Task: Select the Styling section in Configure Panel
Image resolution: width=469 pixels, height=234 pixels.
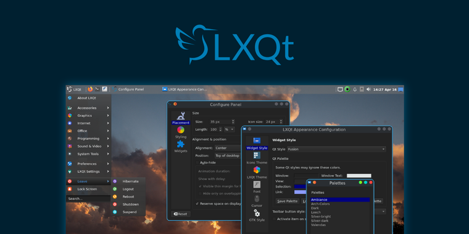Action: click(181, 132)
